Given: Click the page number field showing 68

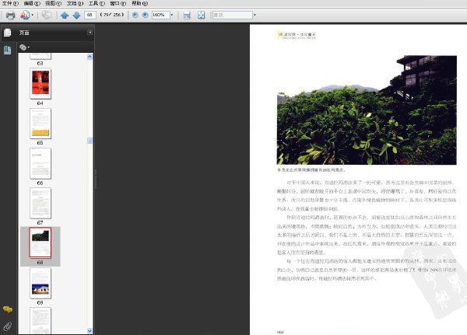Looking at the screenshot, I should click(90, 15).
